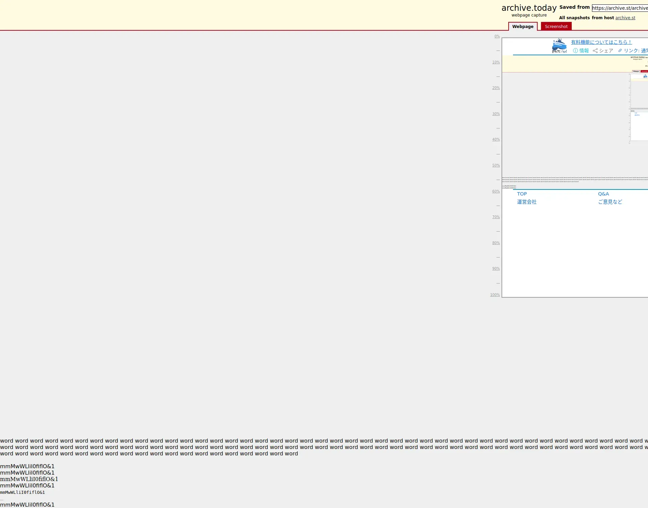Jump to the 0% page marker

click(x=497, y=36)
